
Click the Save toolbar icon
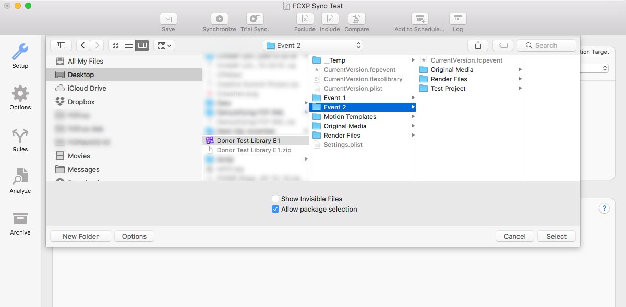click(x=168, y=19)
